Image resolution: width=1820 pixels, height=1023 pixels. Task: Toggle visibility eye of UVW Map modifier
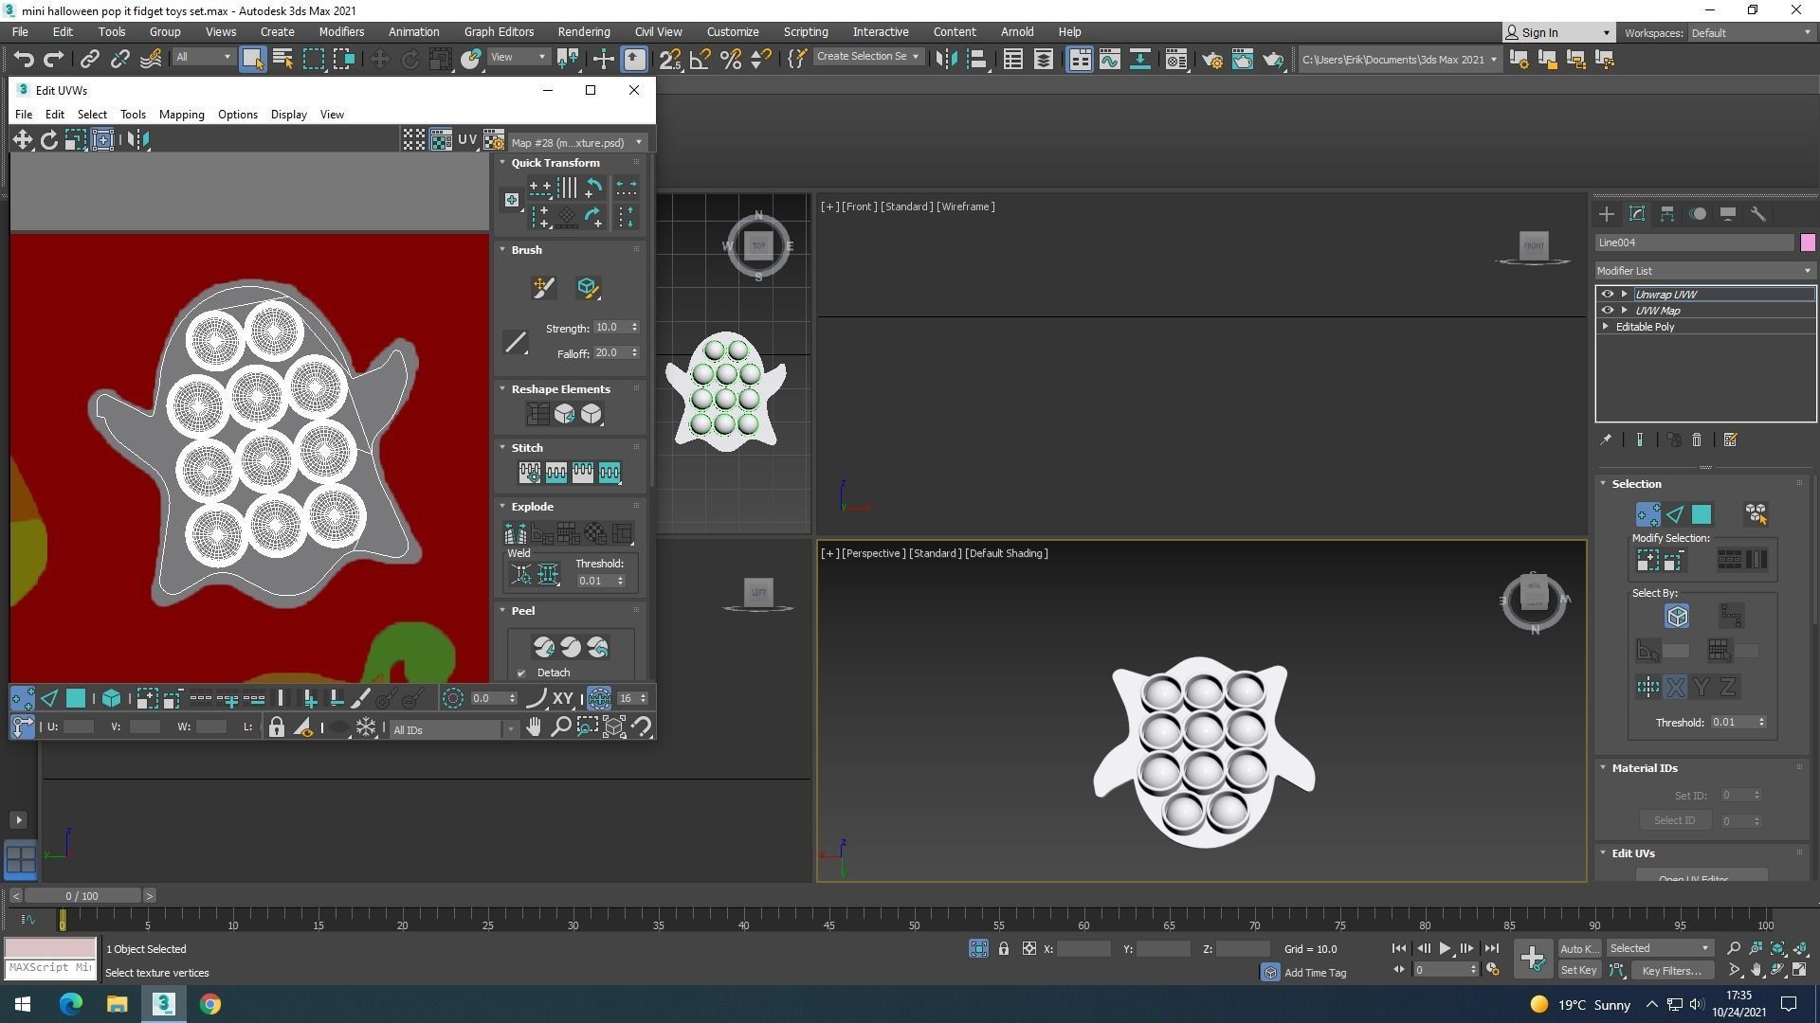click(x=1607, y=311)
